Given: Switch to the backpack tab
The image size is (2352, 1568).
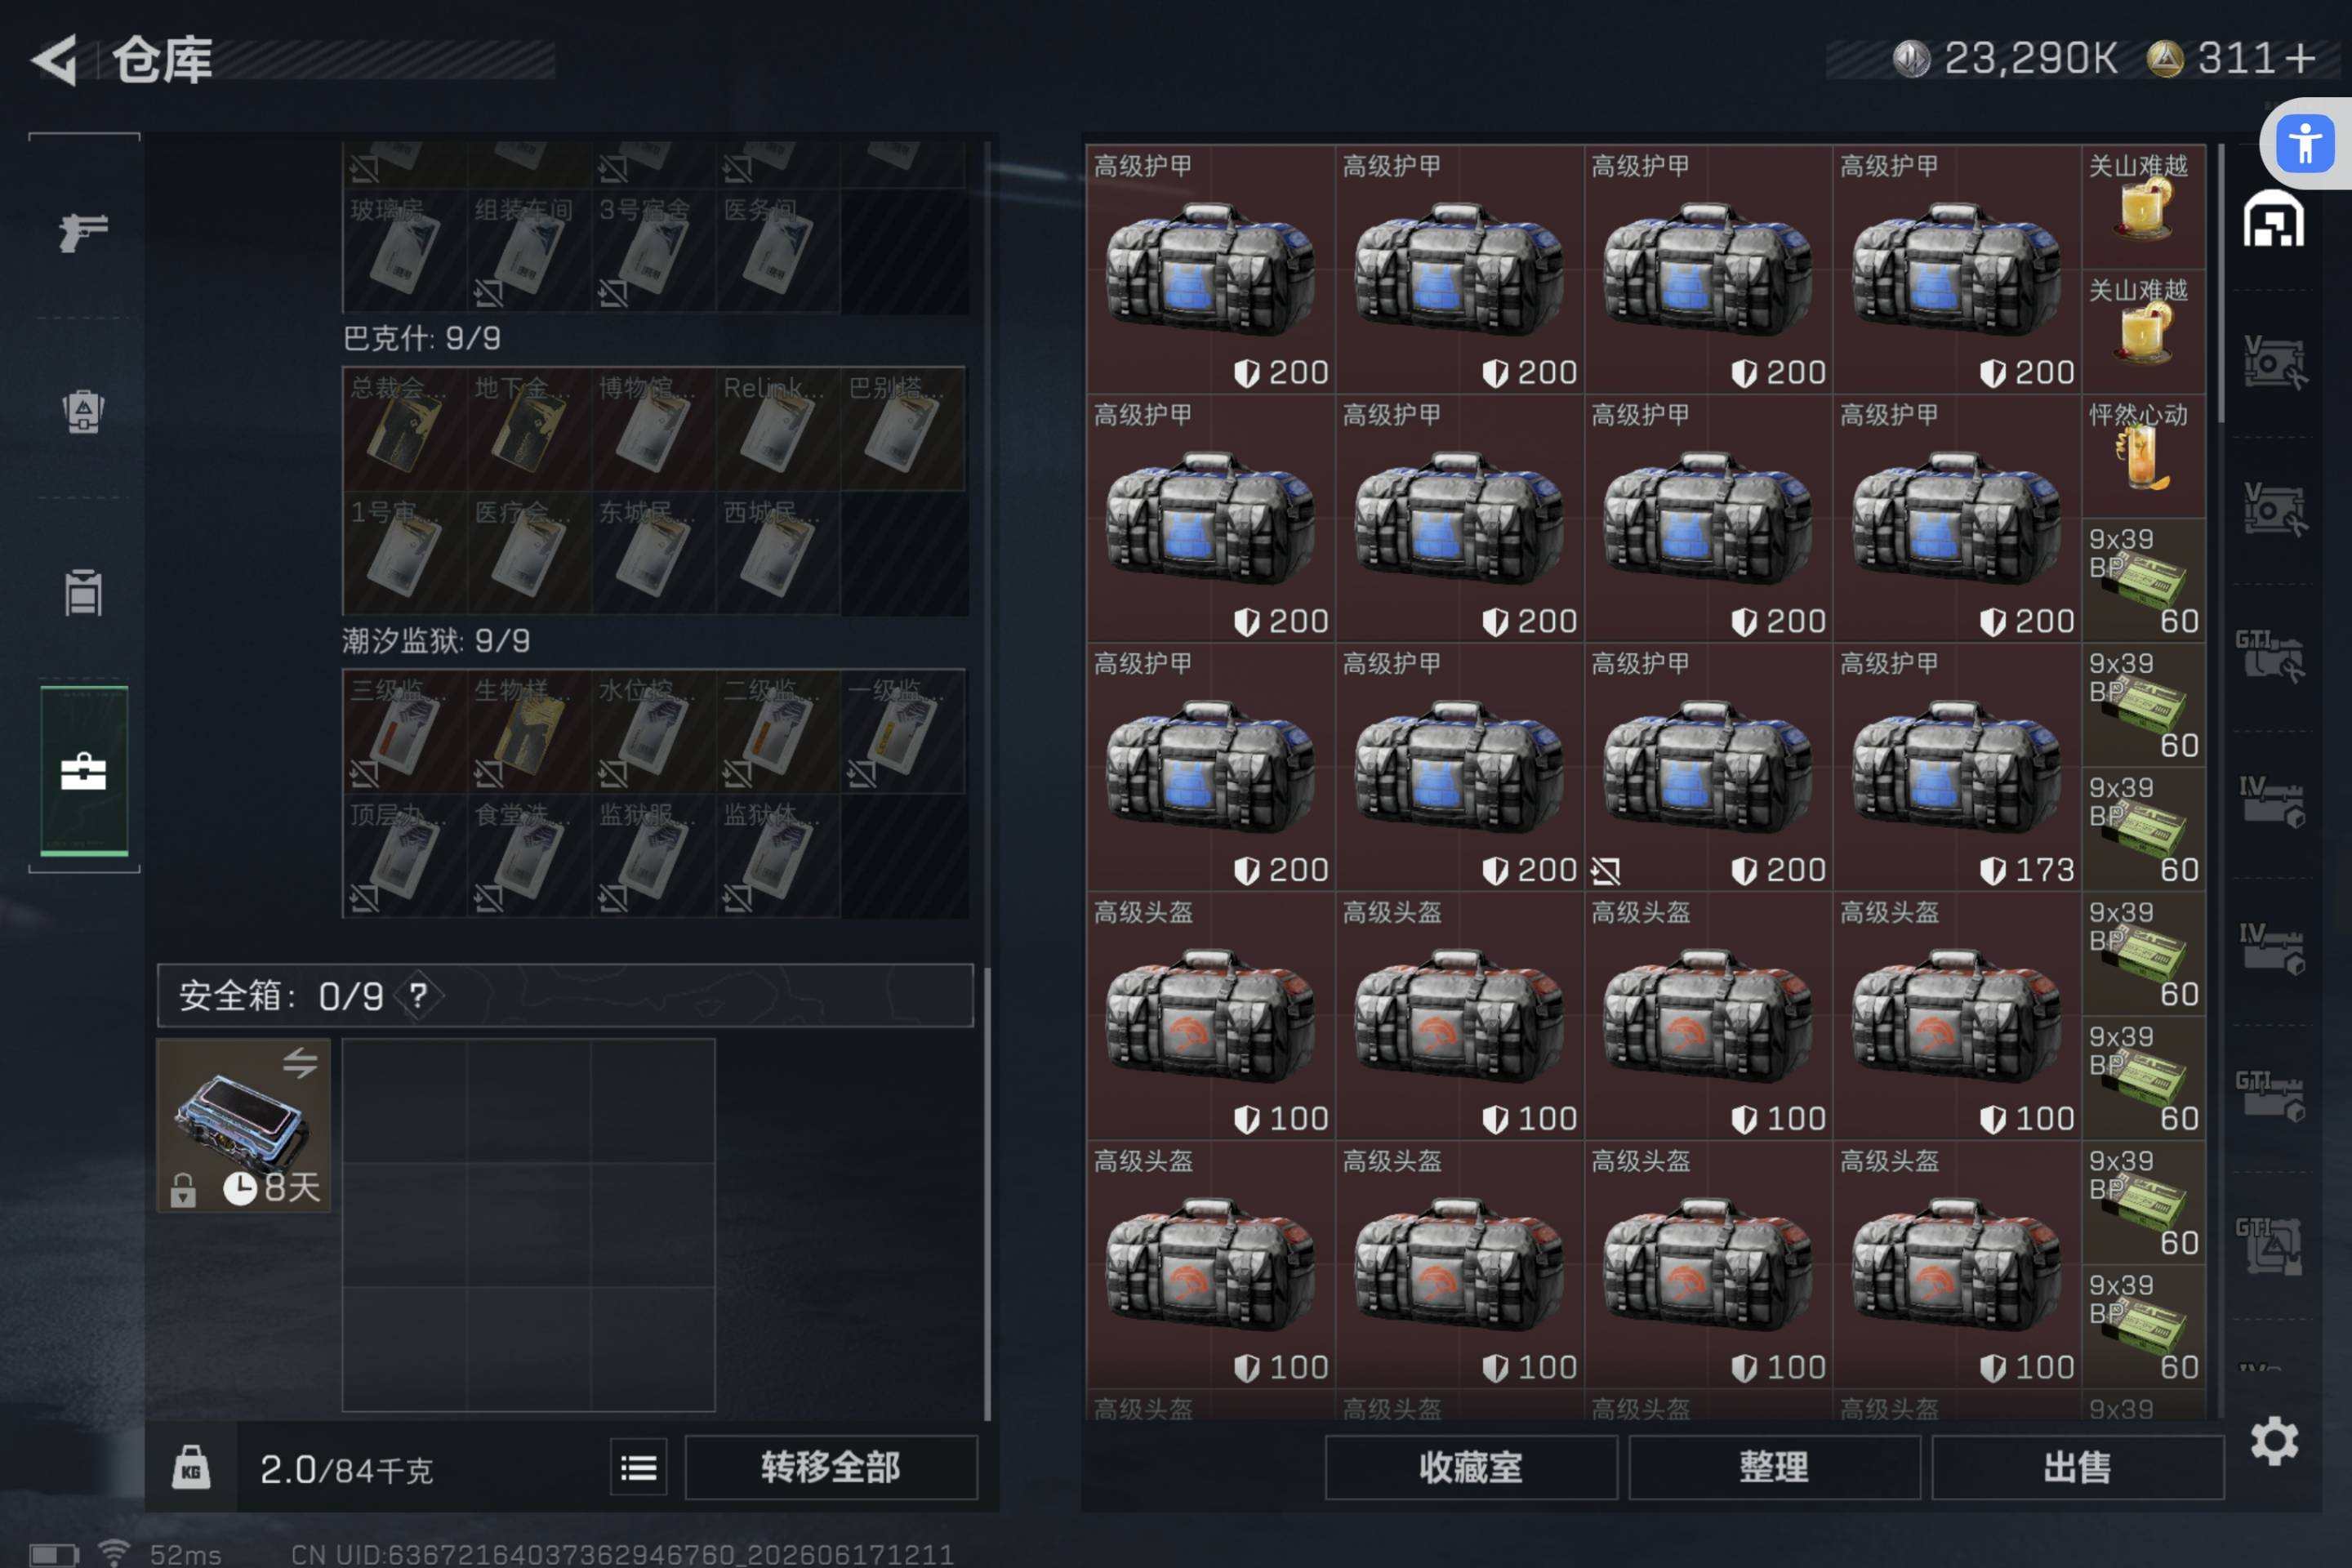Looking at the screenshot, I should [84, 410].
